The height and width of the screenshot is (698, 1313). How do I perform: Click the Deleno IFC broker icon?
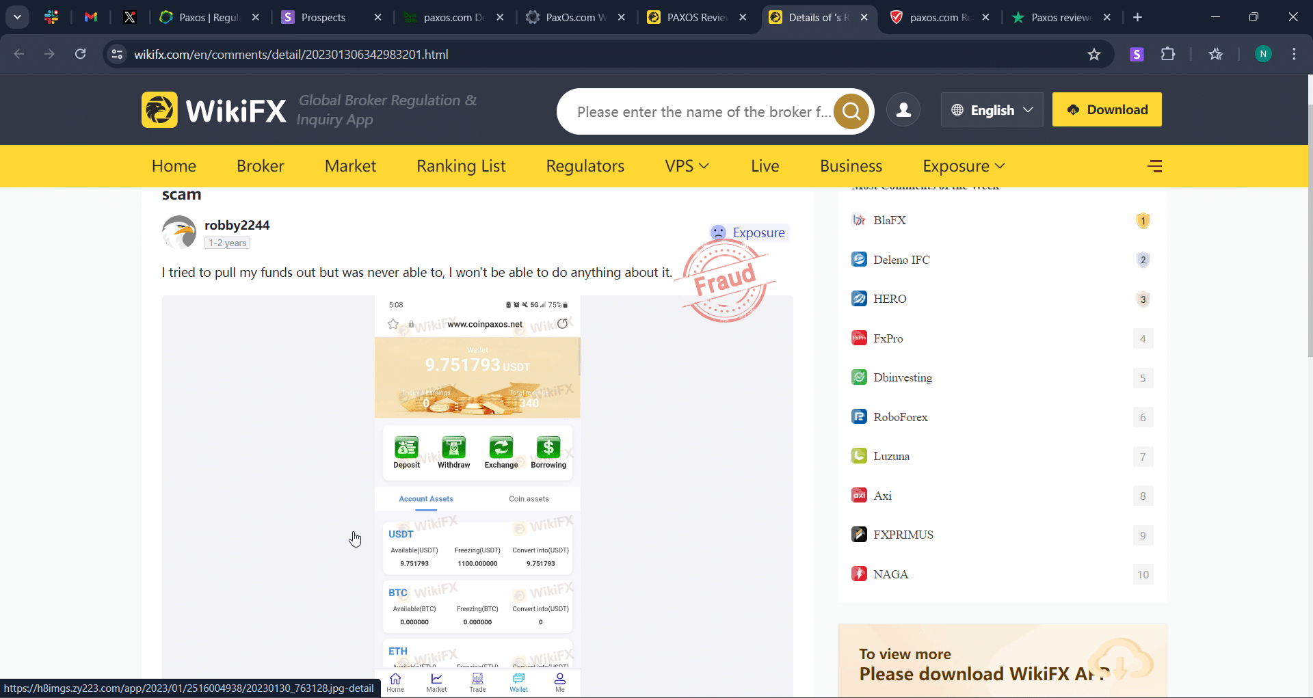click(859, 260)
